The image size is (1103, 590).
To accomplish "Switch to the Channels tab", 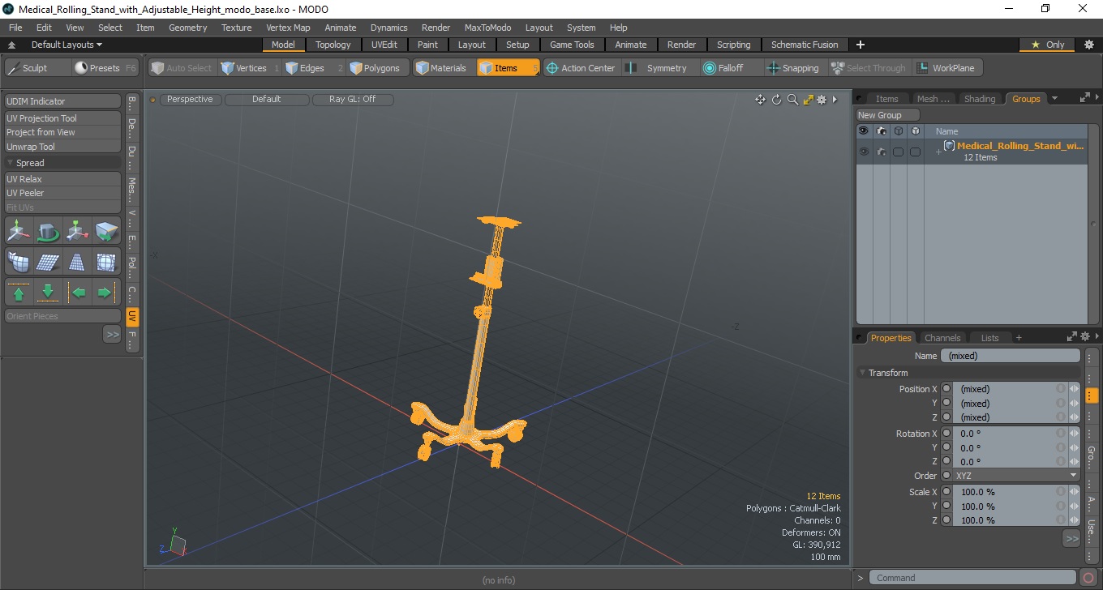I will click(x=942, y=338).
